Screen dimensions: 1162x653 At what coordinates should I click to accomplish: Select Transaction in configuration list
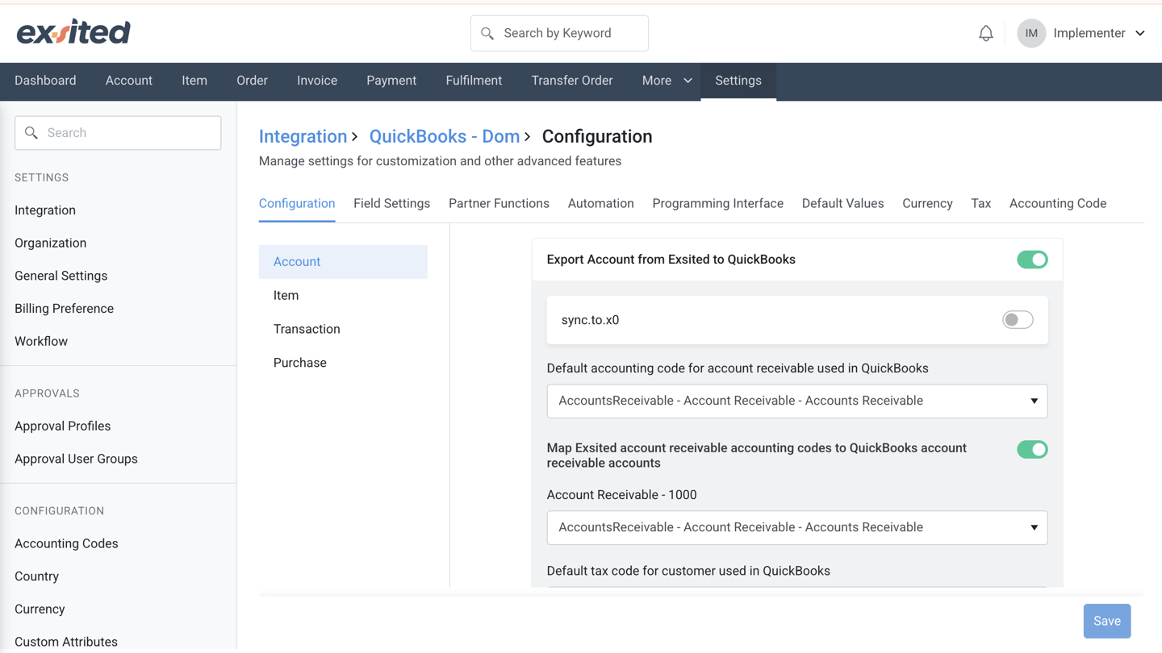point(343,329)
